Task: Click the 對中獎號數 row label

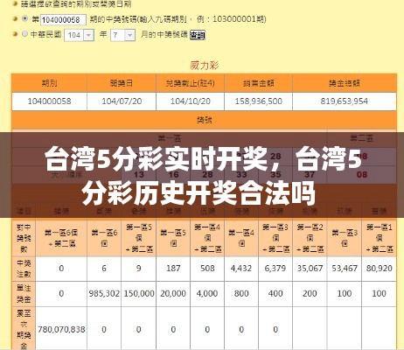Action: tap(24, 238)
